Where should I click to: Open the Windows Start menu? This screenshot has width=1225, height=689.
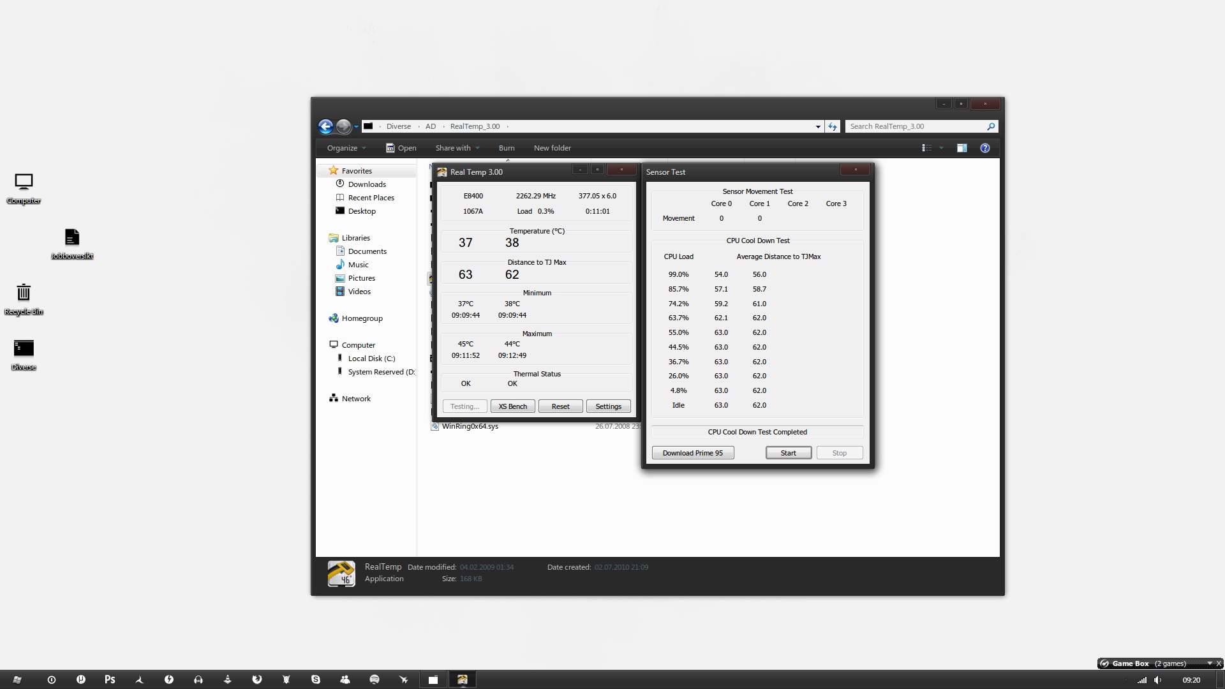[x=17, y=680]
